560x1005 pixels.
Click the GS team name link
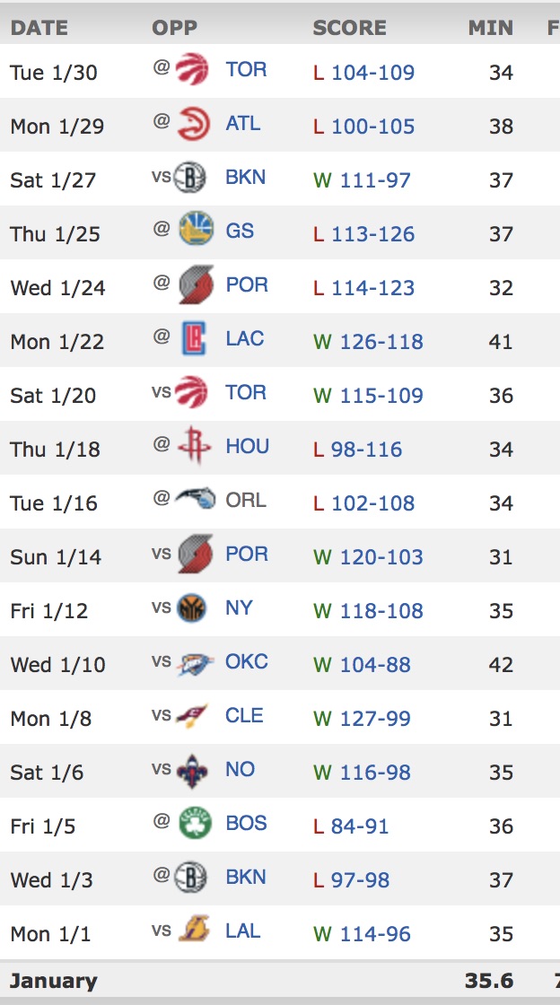click(x=240, y=231)
